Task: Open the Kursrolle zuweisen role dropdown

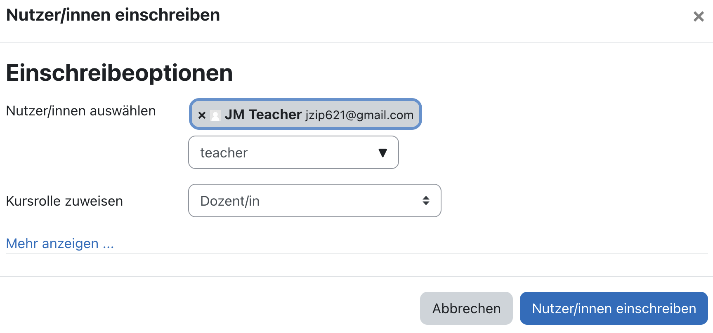Action: (x=315, y=201)
